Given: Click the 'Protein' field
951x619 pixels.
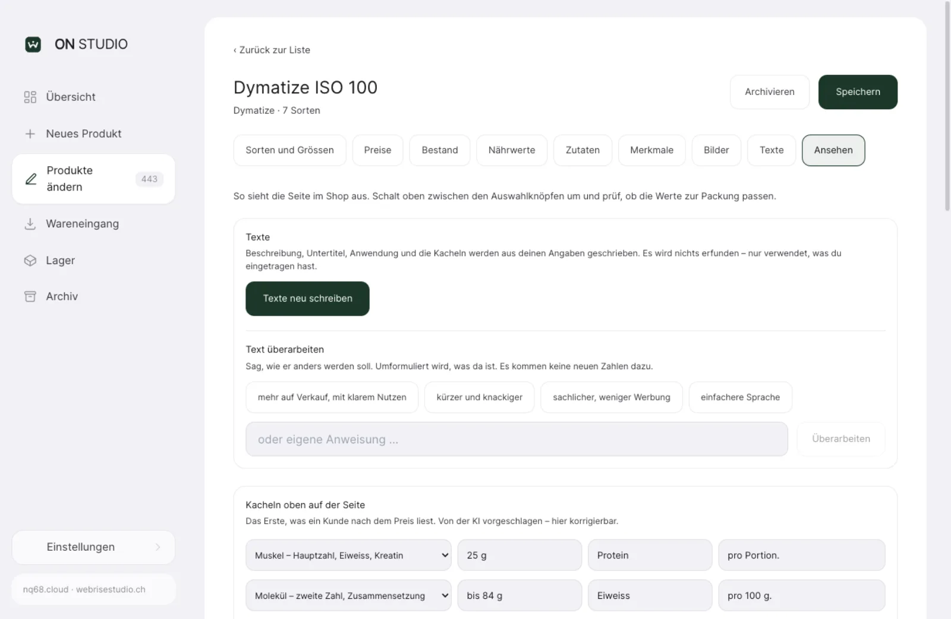Looking at the screenshot, I should (x=650, y=555).
